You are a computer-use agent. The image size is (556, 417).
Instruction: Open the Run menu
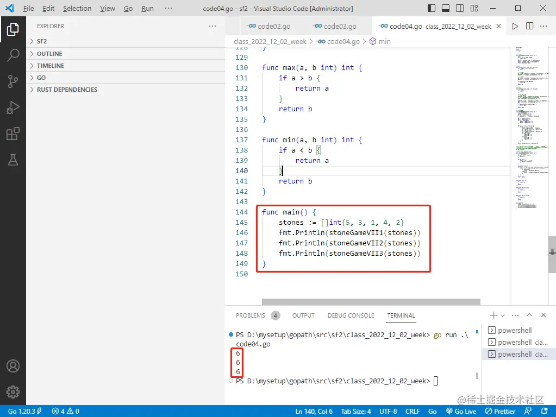pyautogui.click(x=147, y=8)
